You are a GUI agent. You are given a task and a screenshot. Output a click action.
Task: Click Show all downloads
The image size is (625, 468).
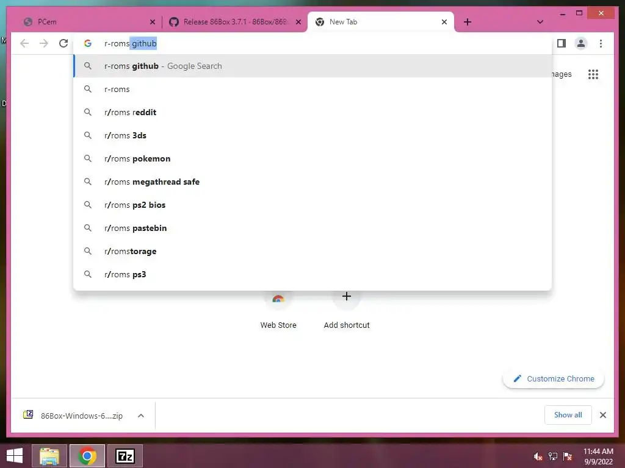tap(568, 415)
